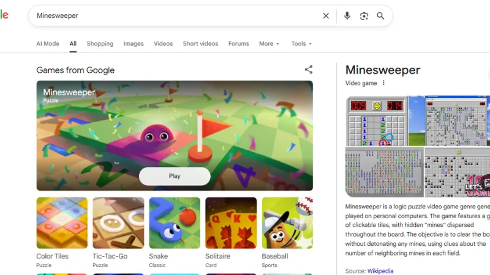Open the Snake game thumbnail
This screenshot has width=490, height=275.
pos(175,223)
